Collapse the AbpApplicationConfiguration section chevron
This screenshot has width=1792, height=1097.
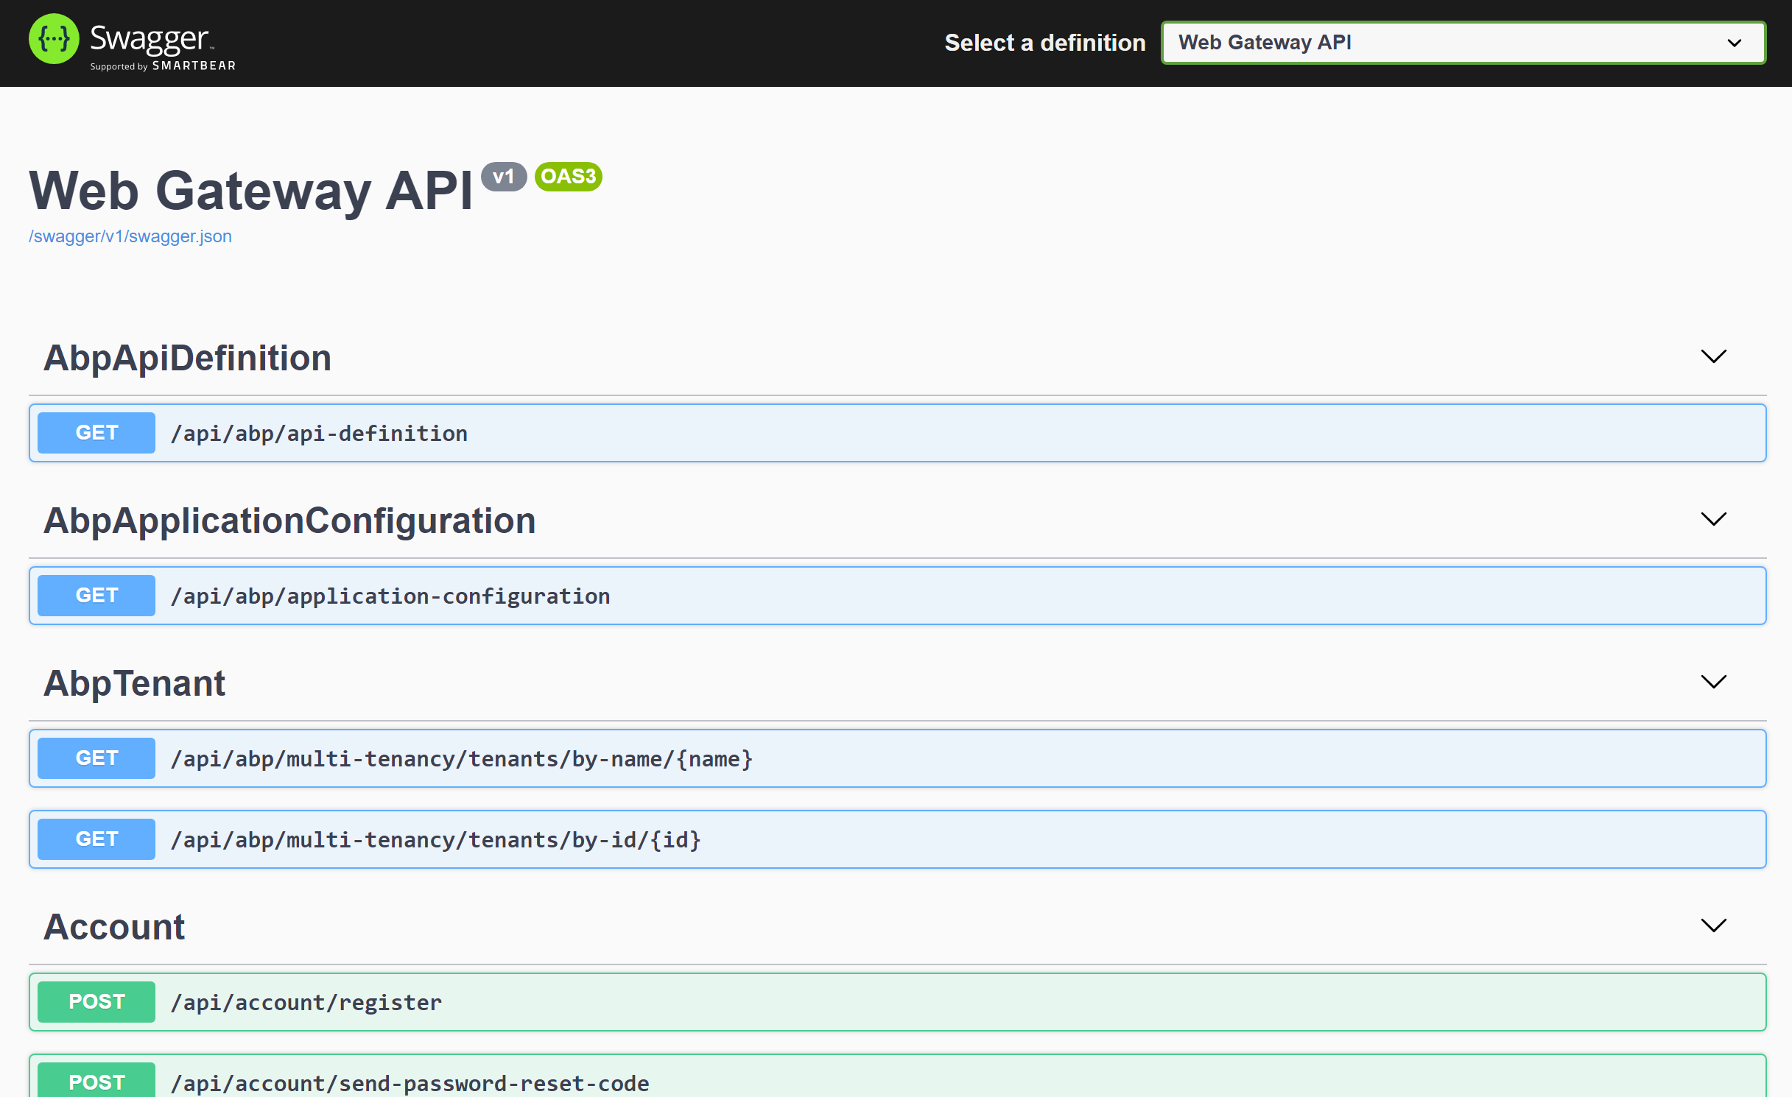point(1713,520)
